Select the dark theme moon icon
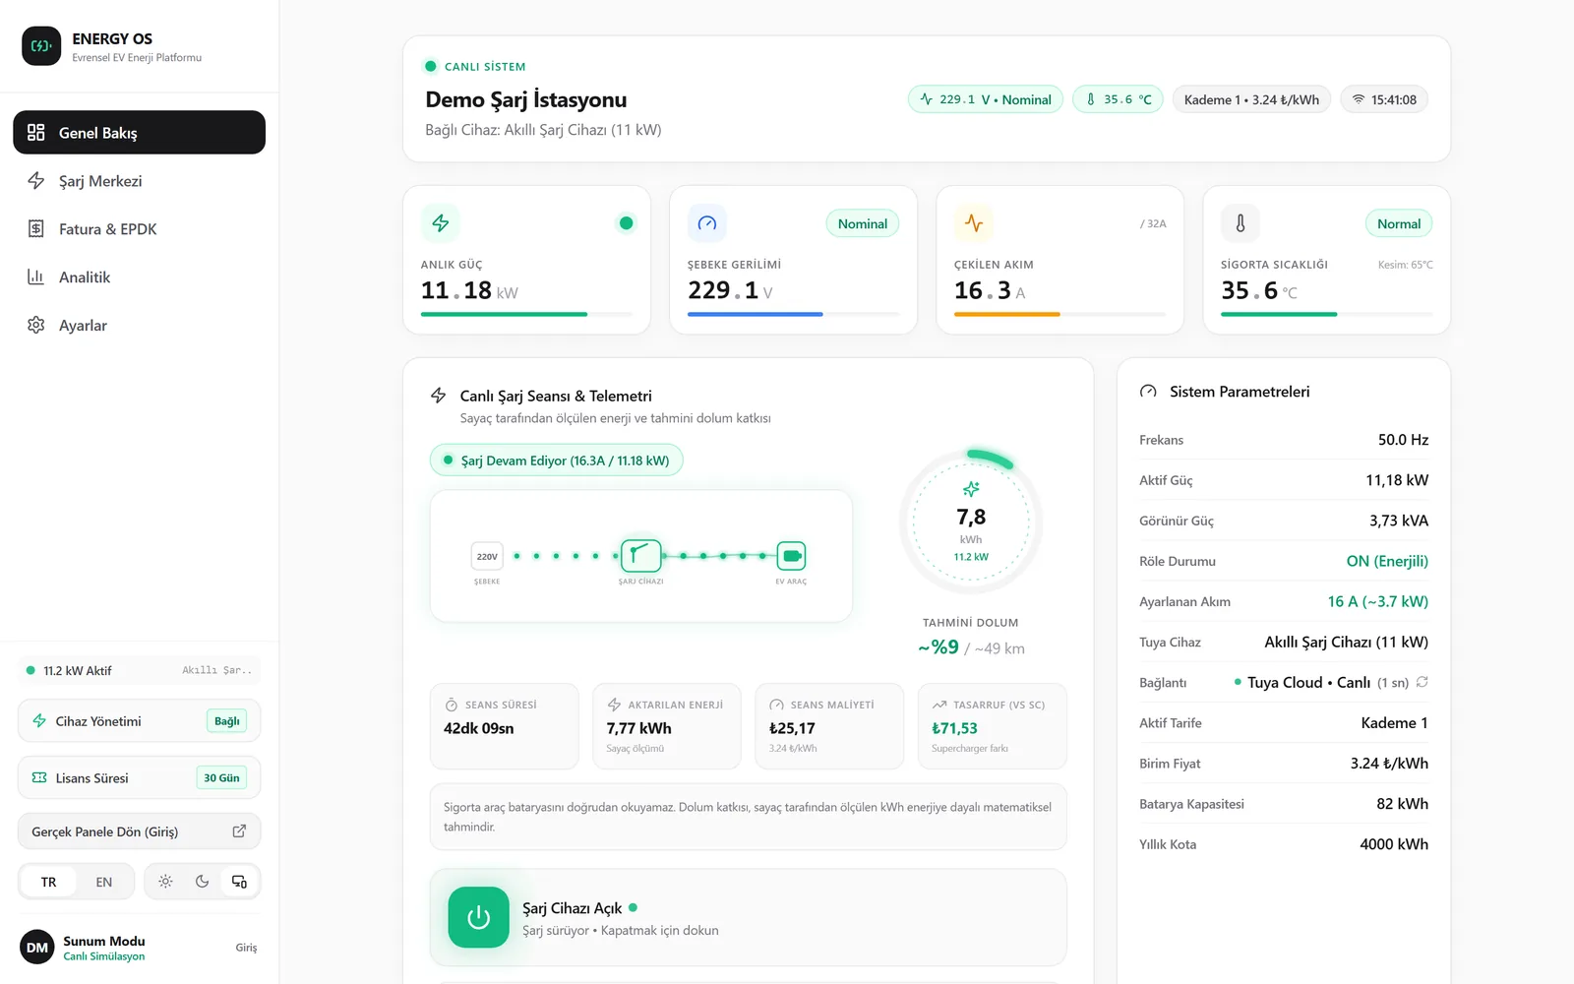Viewport: 1574px width, 984px height. click(x=202, y=882)
